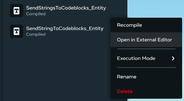Click the SendStringsToCodeblocks_Entity TypeScript file icon

tap(17, 11)
